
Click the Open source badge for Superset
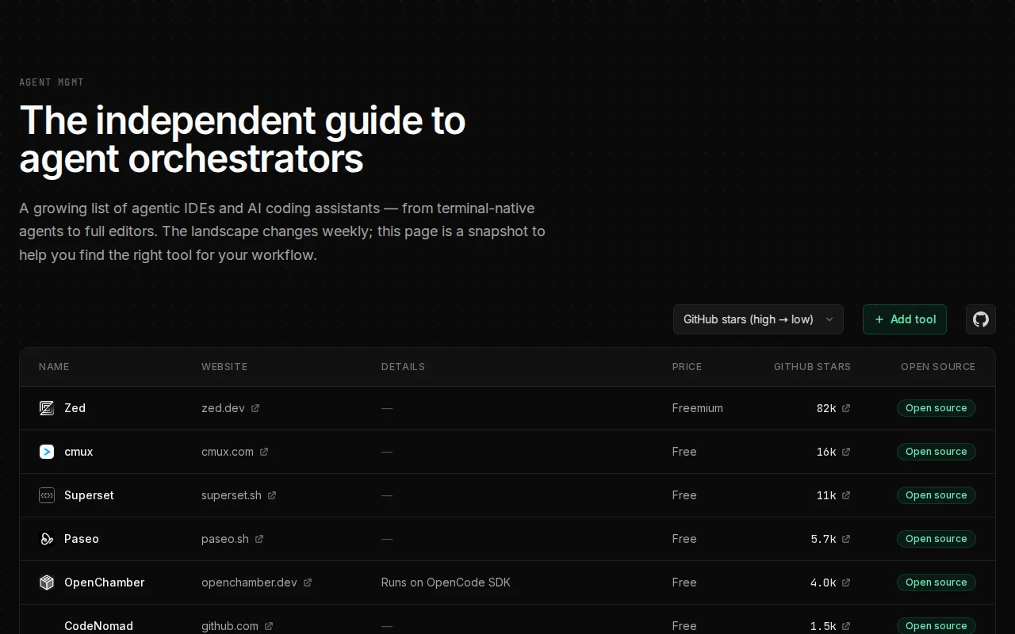coord(936,495)
